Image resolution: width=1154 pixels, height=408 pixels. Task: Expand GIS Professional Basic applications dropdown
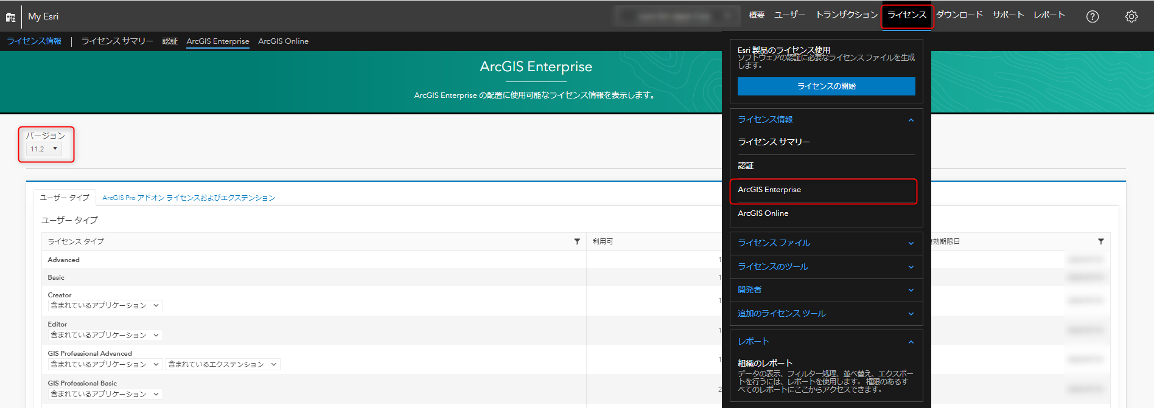coord(105,394)
